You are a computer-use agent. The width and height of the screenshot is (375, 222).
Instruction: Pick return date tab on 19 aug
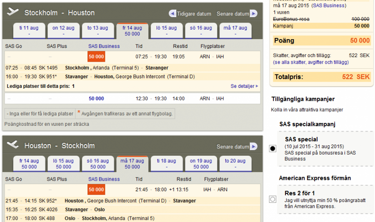(201, 164)
